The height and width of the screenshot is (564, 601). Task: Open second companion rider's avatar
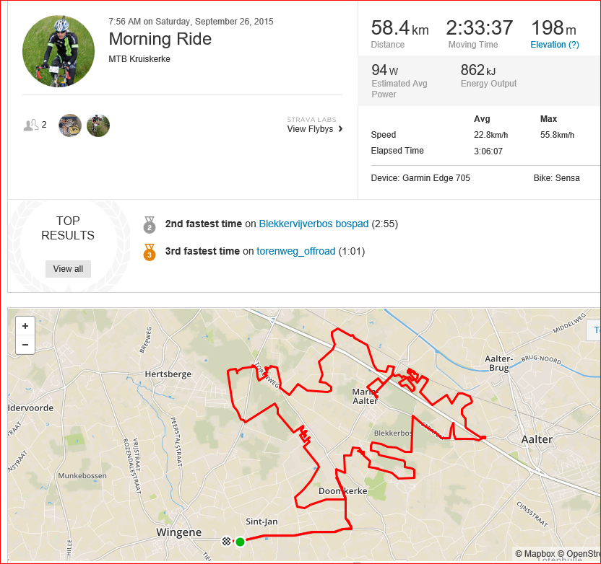98,125
